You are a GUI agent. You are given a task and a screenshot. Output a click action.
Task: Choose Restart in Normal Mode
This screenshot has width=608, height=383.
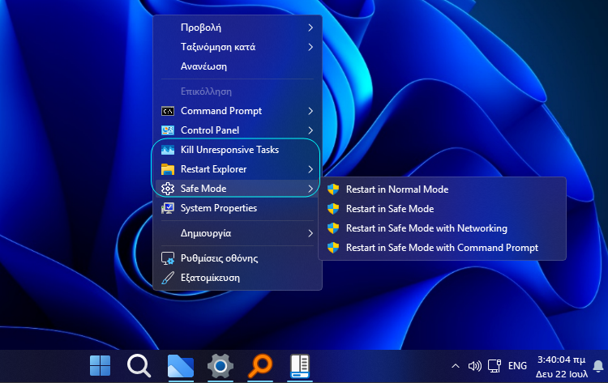[442, 189]
